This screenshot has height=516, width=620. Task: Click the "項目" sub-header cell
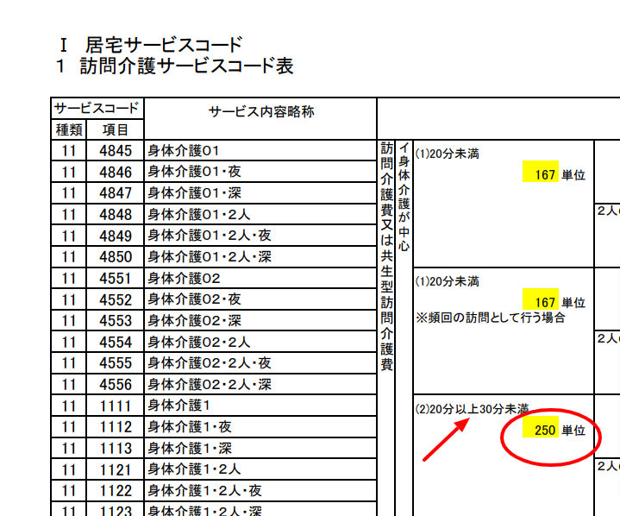(116, 129)
